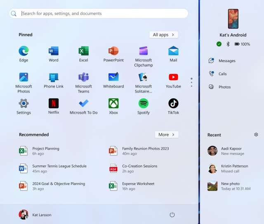Open 2024 Goal & Objective Planning presentation

pos(52,186)
